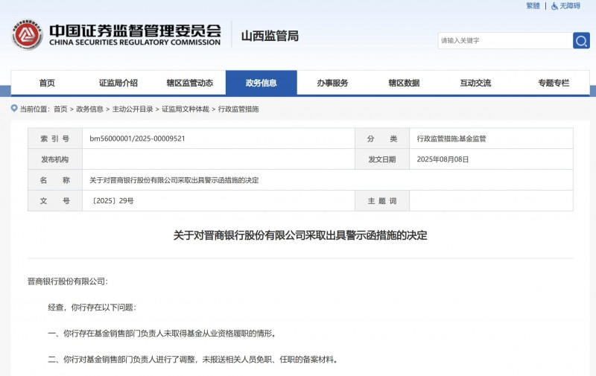The width and height of the screenshot is (596, 376).
Task: Click the blue search magnifier button
Action: coord(581,41)
